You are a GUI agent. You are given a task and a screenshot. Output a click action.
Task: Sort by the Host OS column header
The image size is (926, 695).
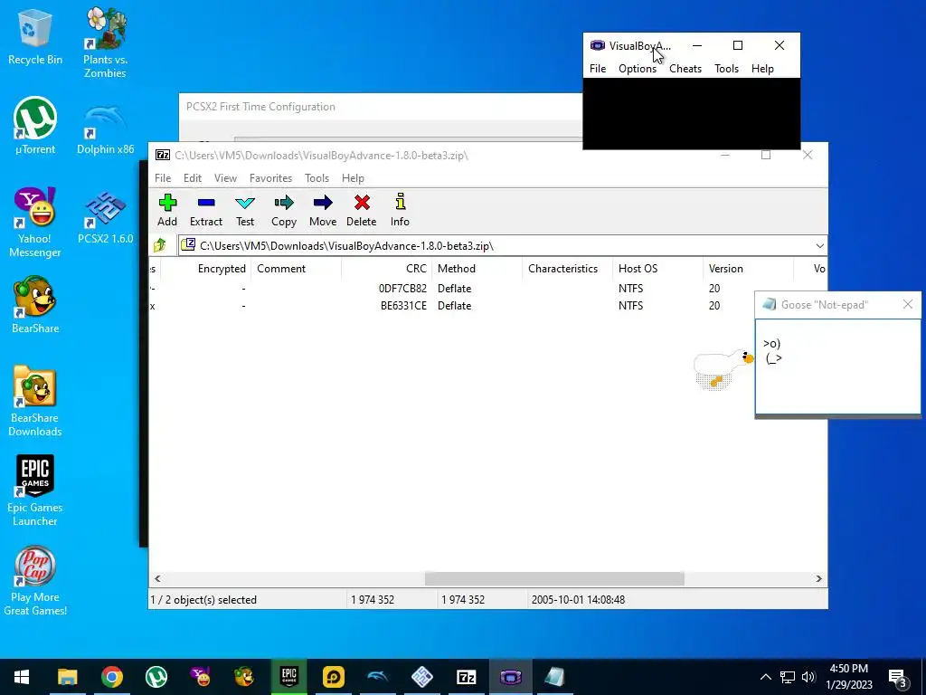pos(658,268)
